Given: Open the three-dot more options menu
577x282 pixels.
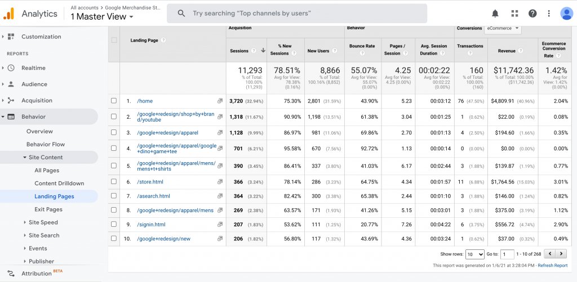Looking at the screenshot, I should (x=549, y=14).
